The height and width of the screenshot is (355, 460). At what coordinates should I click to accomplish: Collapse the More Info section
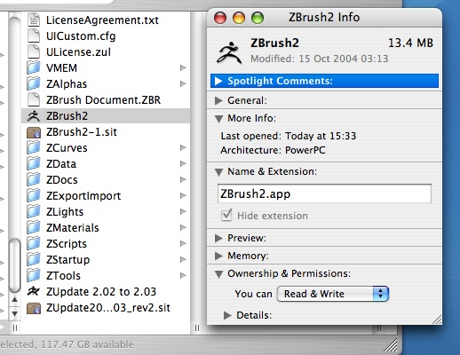point(218,119)
